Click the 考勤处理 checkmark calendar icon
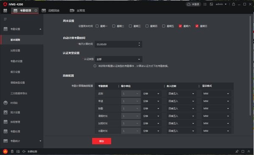 click(x=6, y=131)
